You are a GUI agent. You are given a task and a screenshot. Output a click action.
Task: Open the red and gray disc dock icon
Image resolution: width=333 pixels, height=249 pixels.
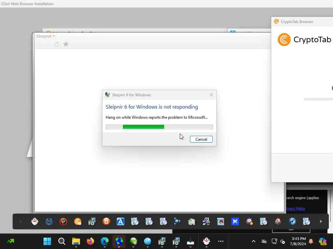(278, 221)
